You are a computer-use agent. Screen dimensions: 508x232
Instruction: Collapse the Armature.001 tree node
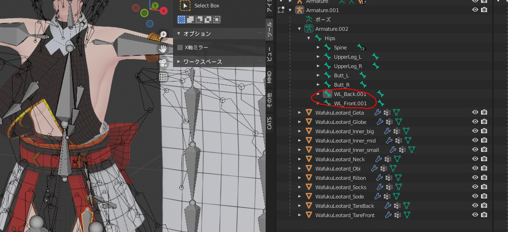(290, 10)
